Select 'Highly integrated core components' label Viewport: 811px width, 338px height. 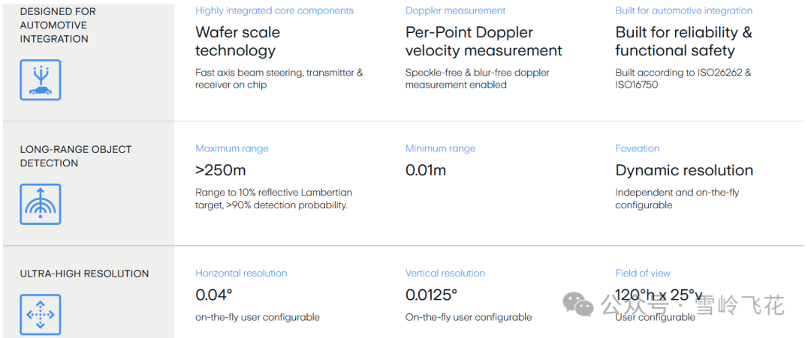275,10
